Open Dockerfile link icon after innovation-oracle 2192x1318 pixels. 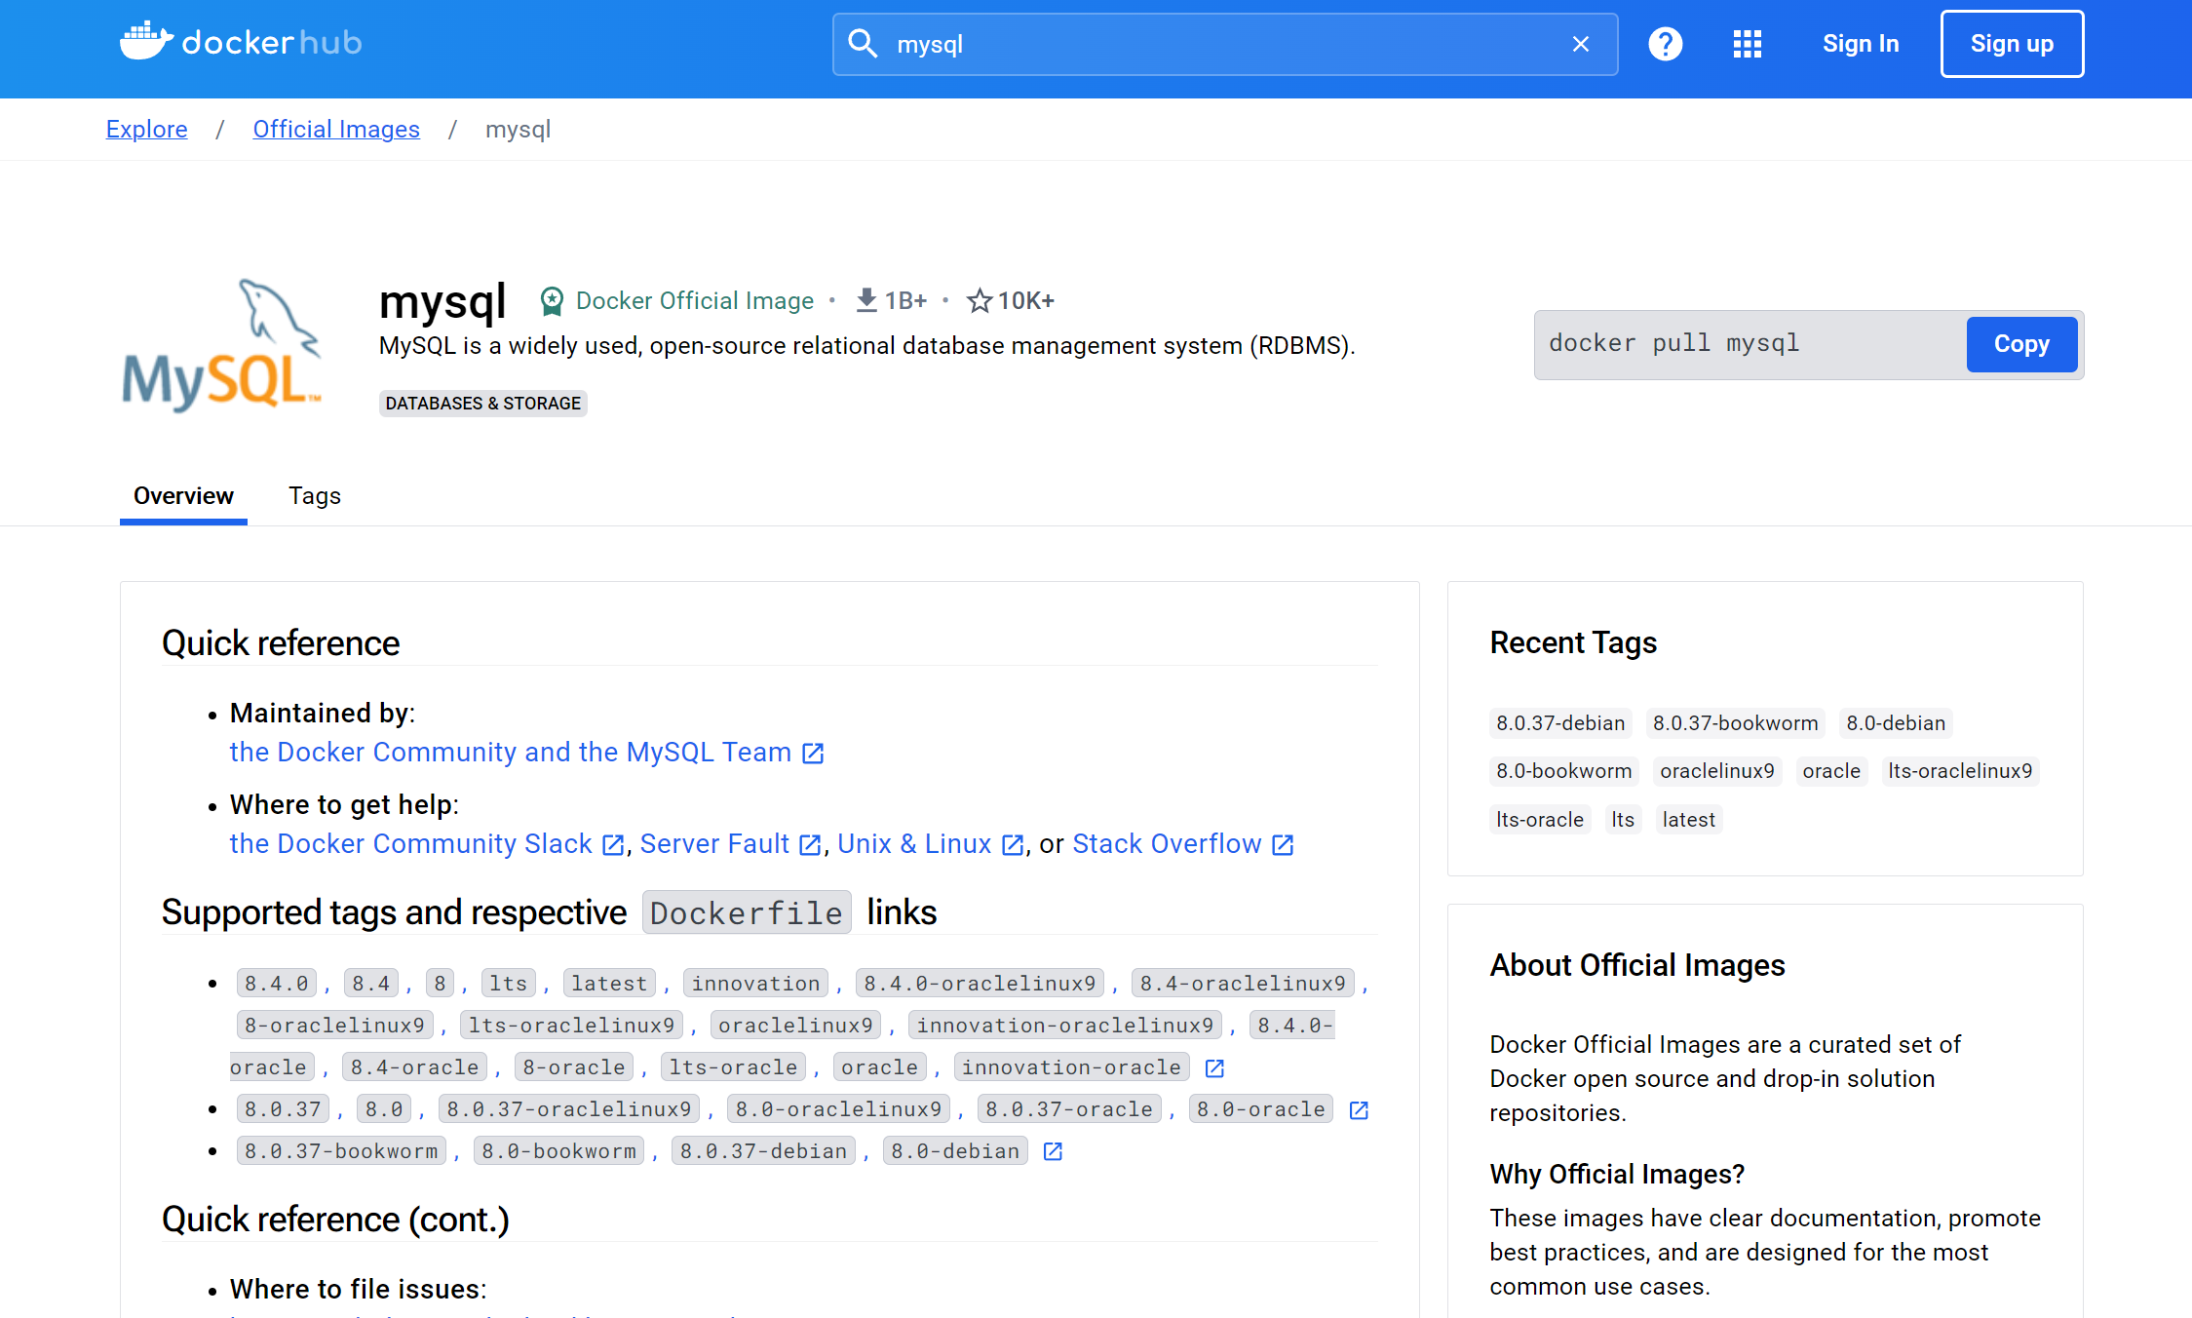1214,1068
